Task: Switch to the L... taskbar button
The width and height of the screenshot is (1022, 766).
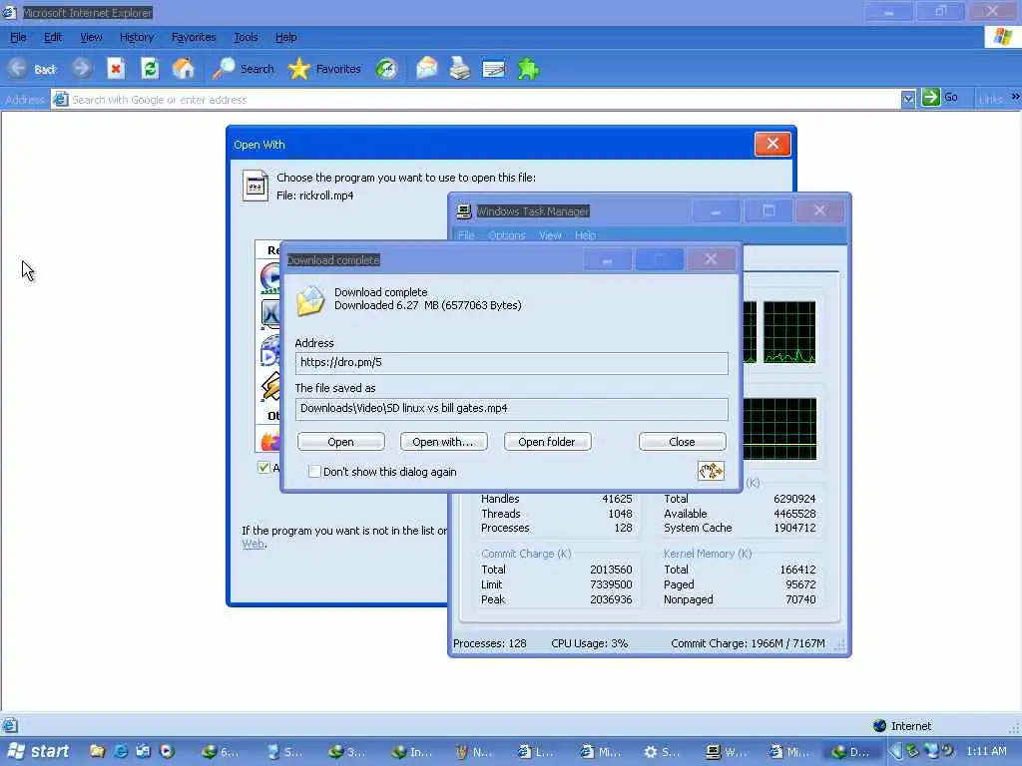Action: (537, 752)
